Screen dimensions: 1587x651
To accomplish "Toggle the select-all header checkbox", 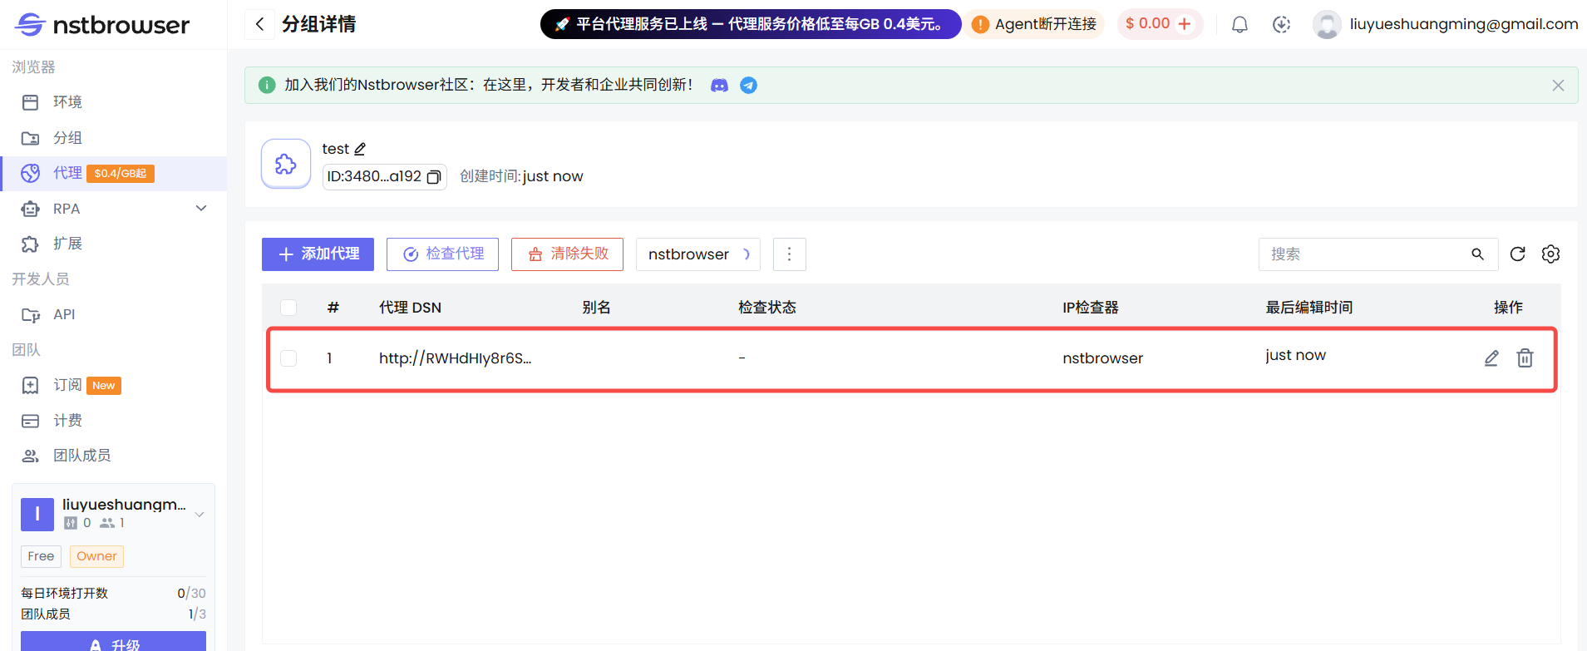I will pyautogui.click(x=288, y=308).
